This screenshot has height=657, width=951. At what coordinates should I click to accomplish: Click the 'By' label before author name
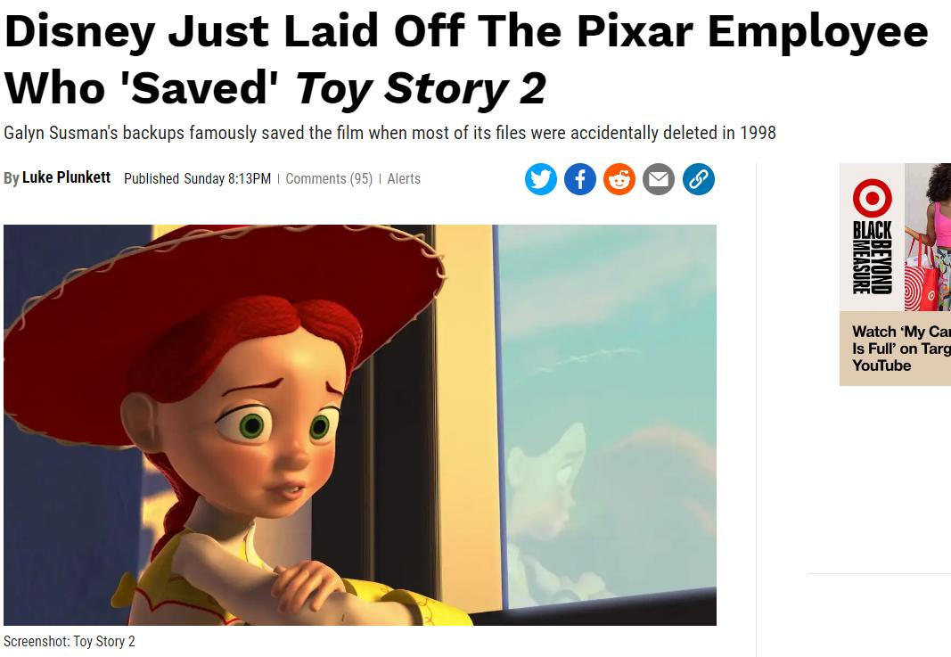11,178
